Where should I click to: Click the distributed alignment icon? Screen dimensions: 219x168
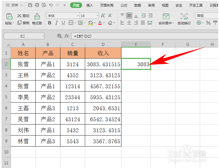click(150, 23)
